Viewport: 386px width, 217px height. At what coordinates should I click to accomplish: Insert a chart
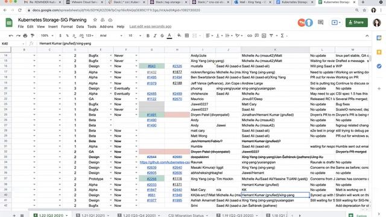(x=264, y=36)
